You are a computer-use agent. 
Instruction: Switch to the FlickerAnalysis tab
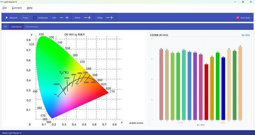(x=32, y=27)
